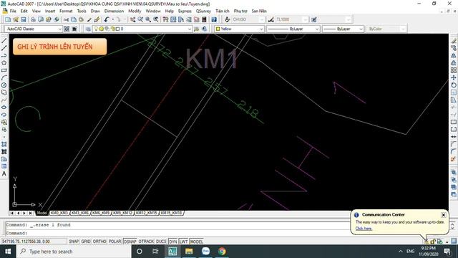The width and height of the screenshot is (458, 258).
Task: Toggle OTRACK in status bar
Action: coord(146,242)
